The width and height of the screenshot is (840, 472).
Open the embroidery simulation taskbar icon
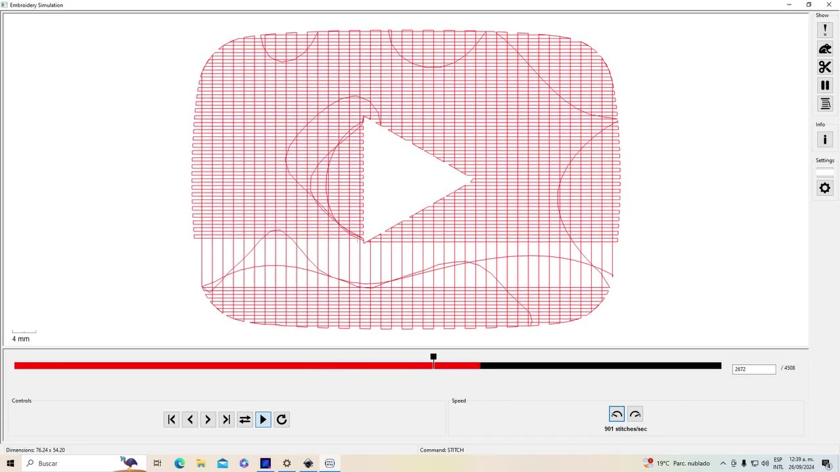pyautogui.click(x=329, y=463)
